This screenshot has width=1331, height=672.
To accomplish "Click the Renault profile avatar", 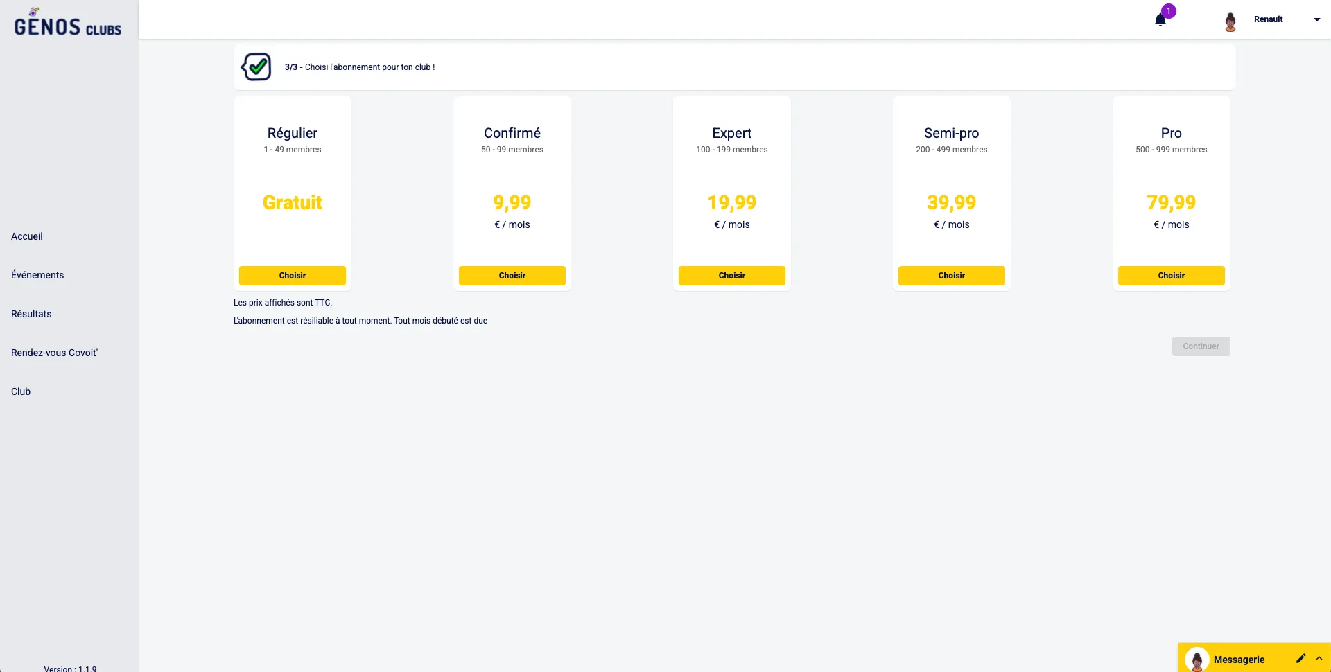I will pyautogui.click(x=1230, y=21).
